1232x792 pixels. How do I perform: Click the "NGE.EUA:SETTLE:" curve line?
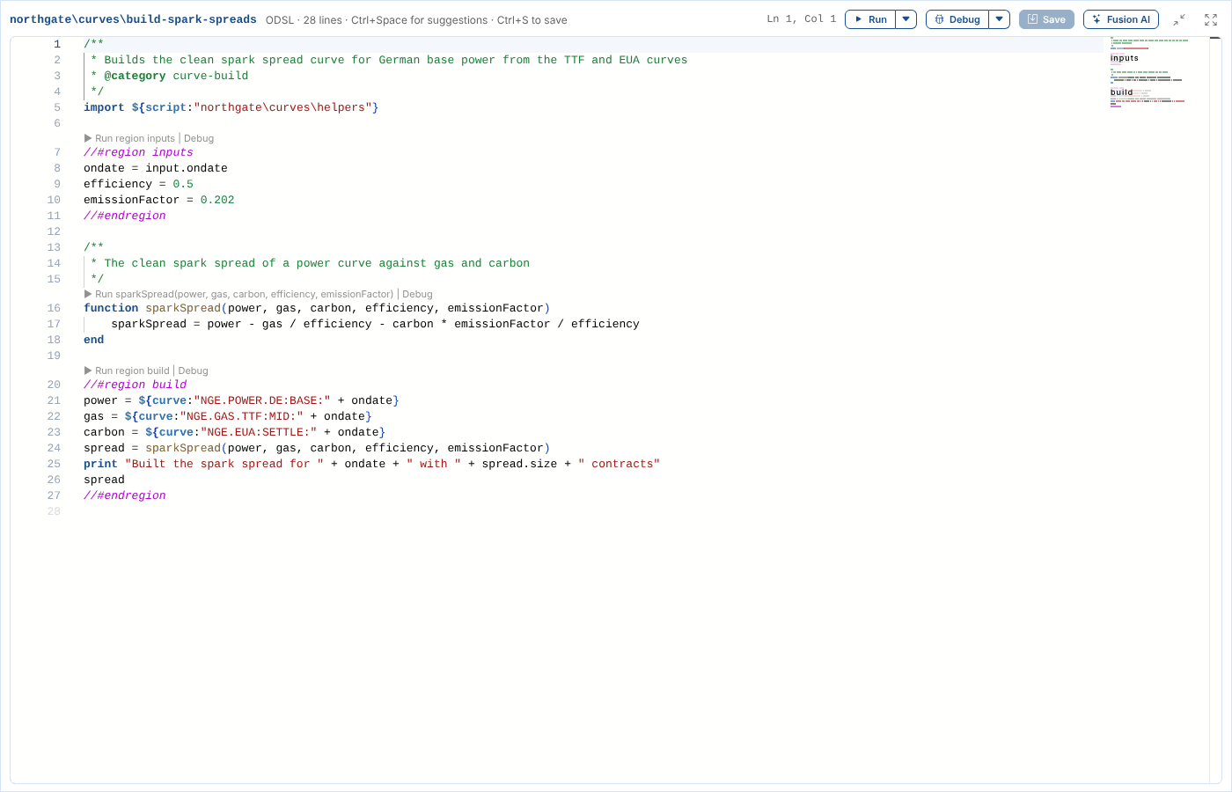tap(235, 432)
